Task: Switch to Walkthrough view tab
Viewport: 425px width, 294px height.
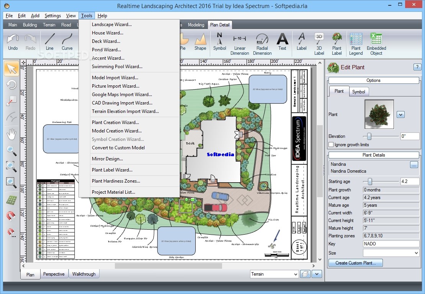Action: [84, 274]
